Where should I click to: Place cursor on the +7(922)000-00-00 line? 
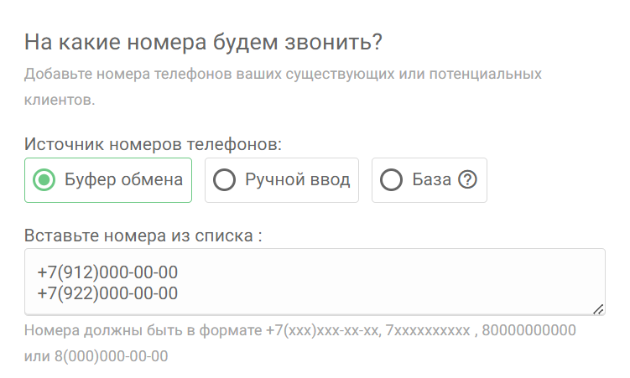click(x=107, y=293)
